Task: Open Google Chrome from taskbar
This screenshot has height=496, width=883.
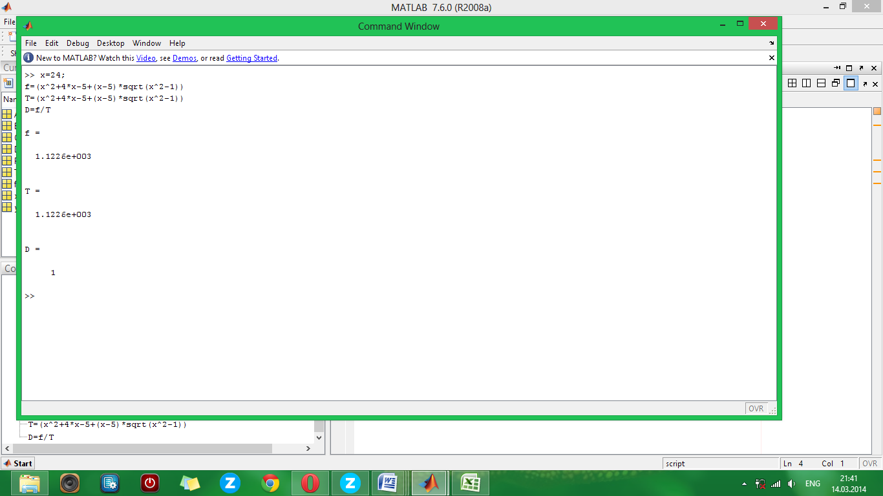Action: (x=270, y=483)
